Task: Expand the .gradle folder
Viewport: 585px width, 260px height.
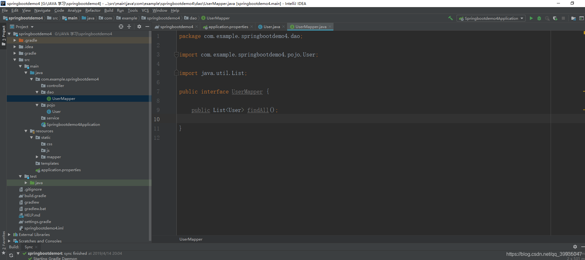Action: tap(15, 40)
